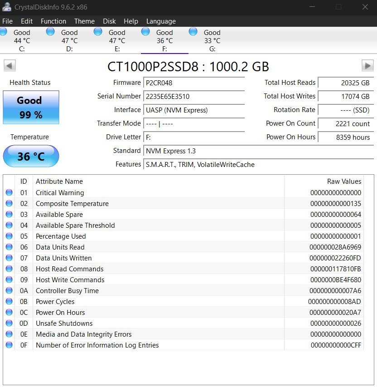Click the Attribute Name column header
This screenshot has width=377, height=387.
[158, 181]
